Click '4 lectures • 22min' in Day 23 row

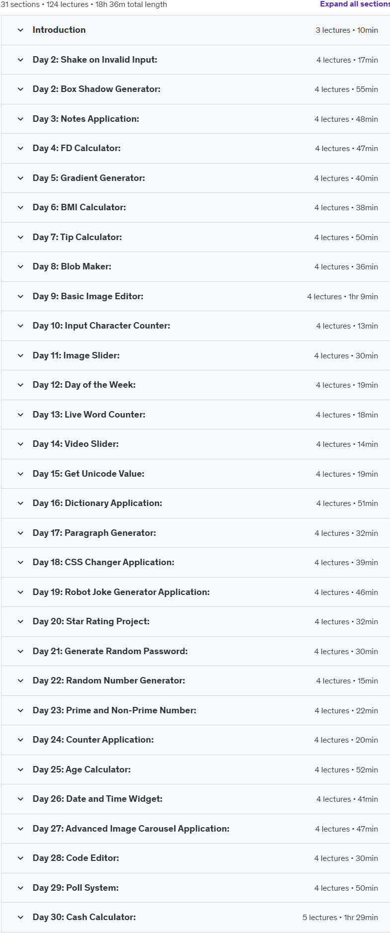click(x=346, y=711)
